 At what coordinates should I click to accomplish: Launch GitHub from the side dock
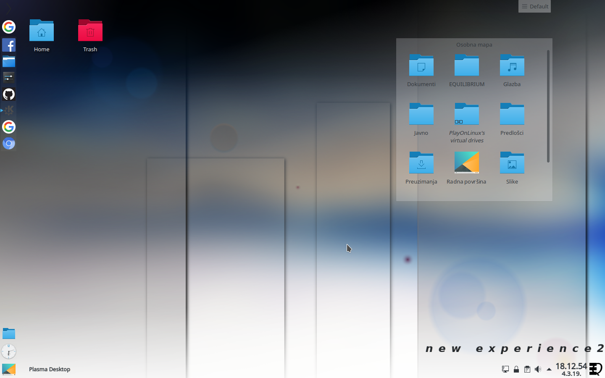point(9,94)
